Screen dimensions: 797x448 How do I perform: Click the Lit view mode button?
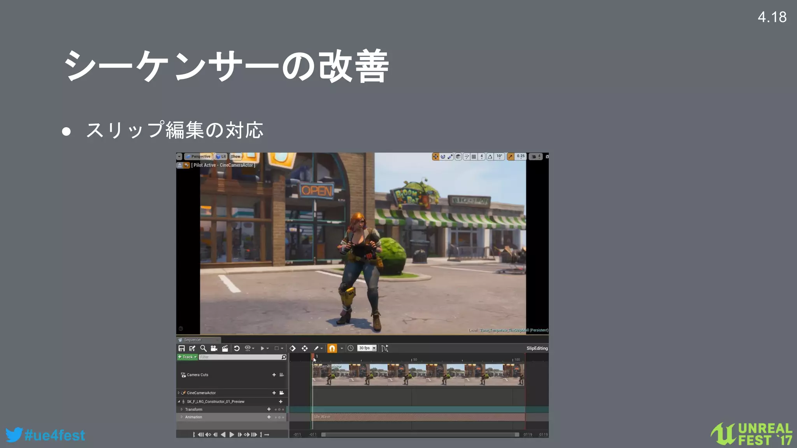tap(221, 156)
